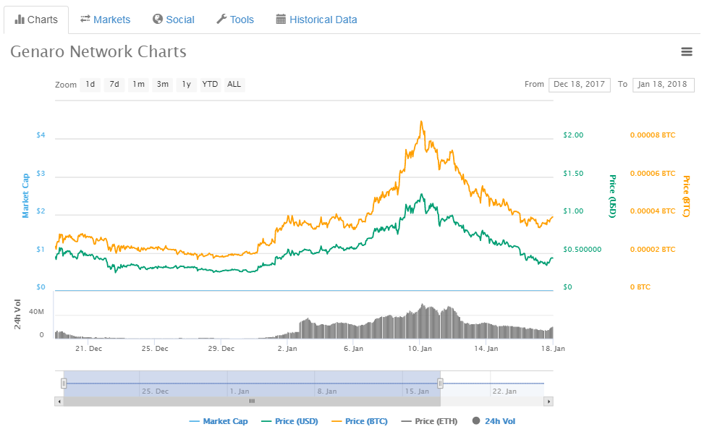Click the 22. Jan navigator label

coord(504,391)
